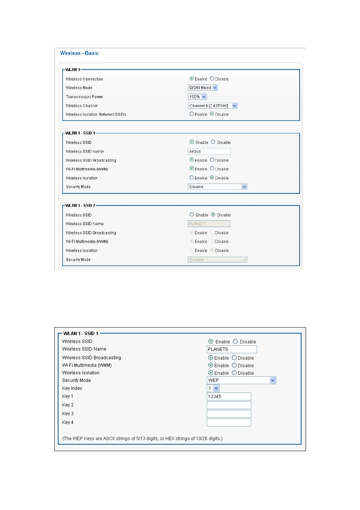
Task: Disable Wireless Connection for WLAN 1
Action: (212, 79)
